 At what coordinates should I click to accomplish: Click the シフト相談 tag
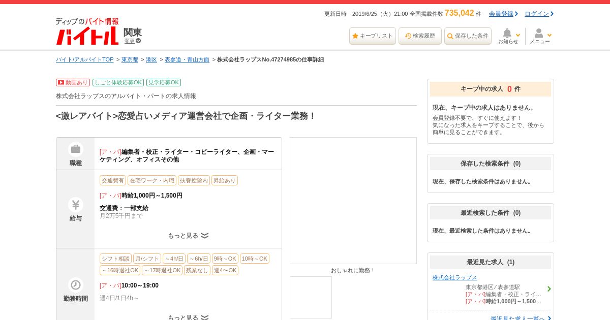point(115,259)
